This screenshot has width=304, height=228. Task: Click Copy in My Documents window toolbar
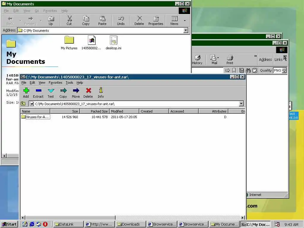point(86,20)
